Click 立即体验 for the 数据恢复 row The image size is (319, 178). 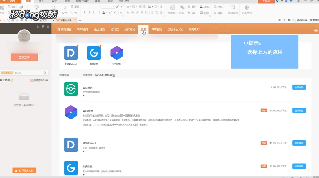pyautogui.click(x=299, y=166)
